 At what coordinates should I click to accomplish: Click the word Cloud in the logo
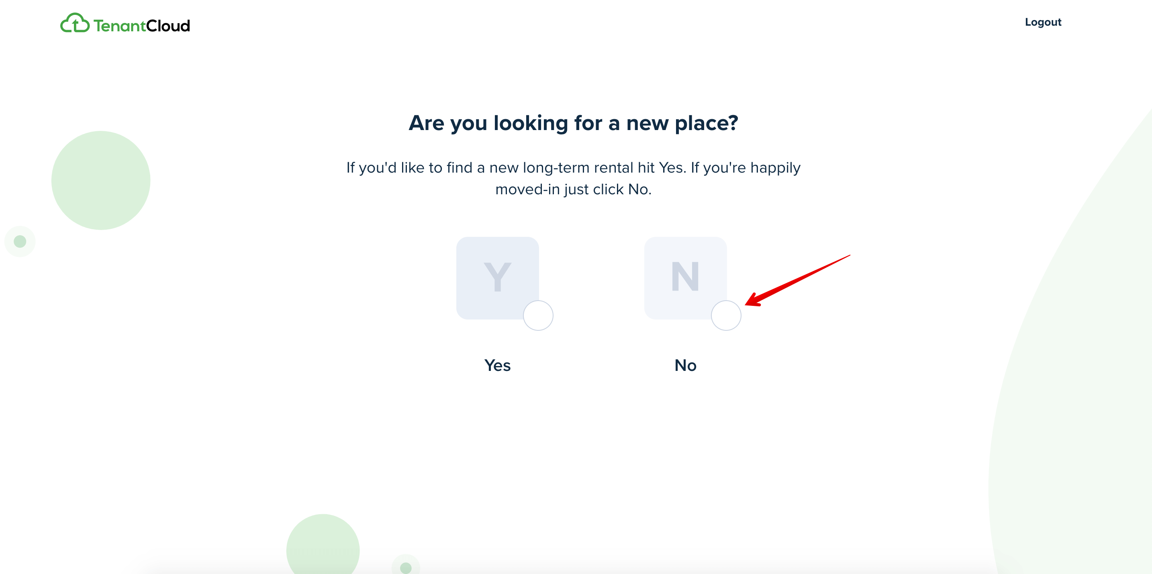(x=168, y=25)
